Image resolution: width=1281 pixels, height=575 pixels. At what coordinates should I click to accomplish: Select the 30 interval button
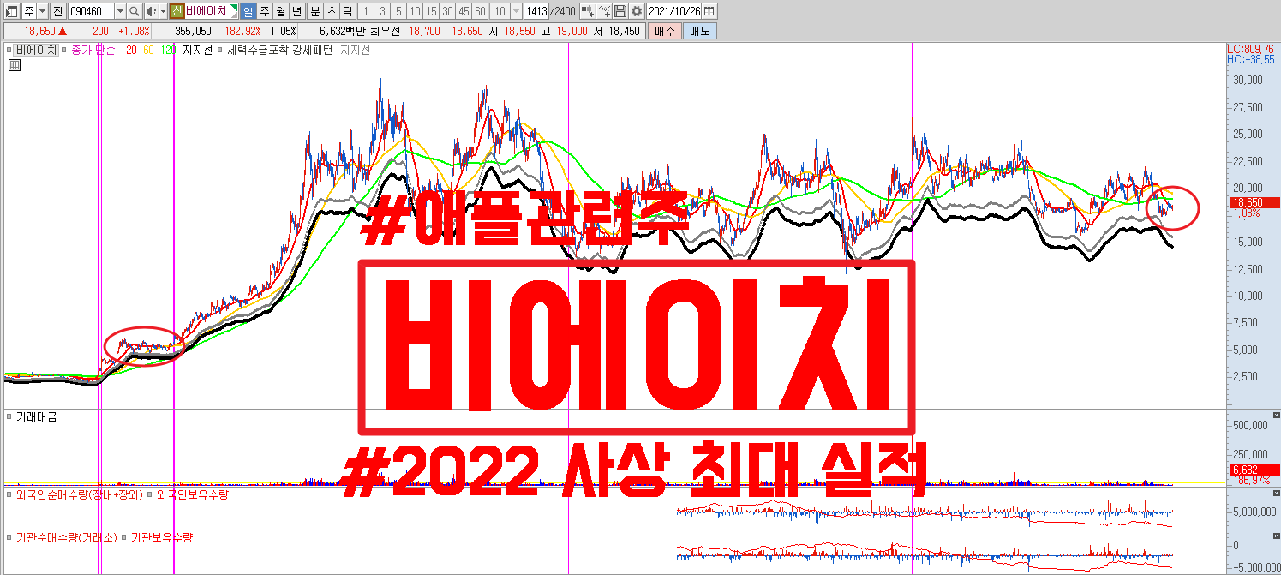[x=447, y=11]
